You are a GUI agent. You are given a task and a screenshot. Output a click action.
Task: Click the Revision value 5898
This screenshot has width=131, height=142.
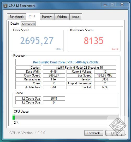pos(105,79)
